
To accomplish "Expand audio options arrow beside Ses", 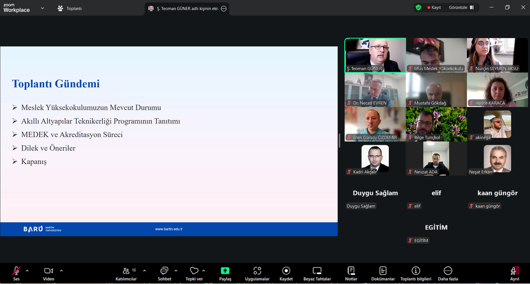I will pos(27,271).
